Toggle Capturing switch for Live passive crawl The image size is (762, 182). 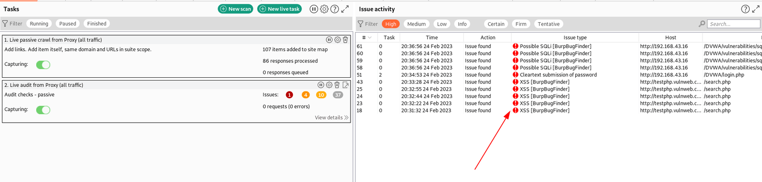(43, 64)
